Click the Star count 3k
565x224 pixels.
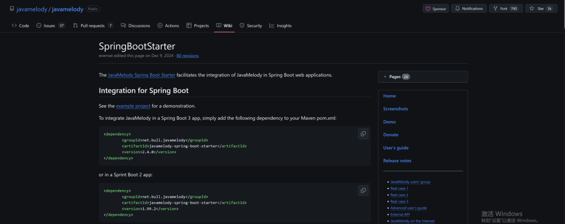coord(549,9)
